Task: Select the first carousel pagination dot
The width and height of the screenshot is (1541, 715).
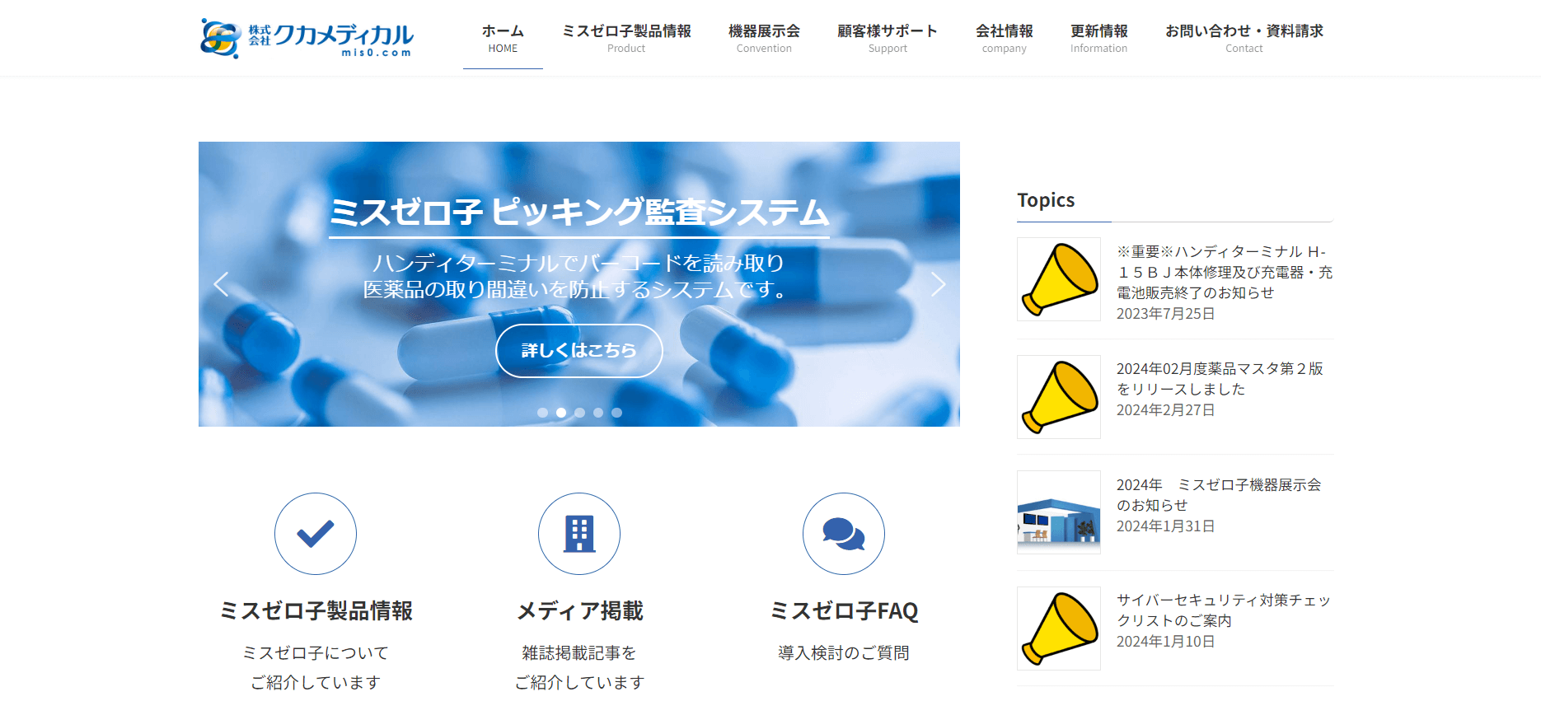Action: 542,413
